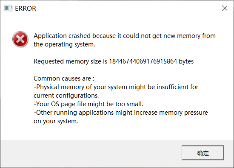Viewport: 234px width, 168px height.
Task: Close the ERROR dialog with X
Action: [225, 8]
